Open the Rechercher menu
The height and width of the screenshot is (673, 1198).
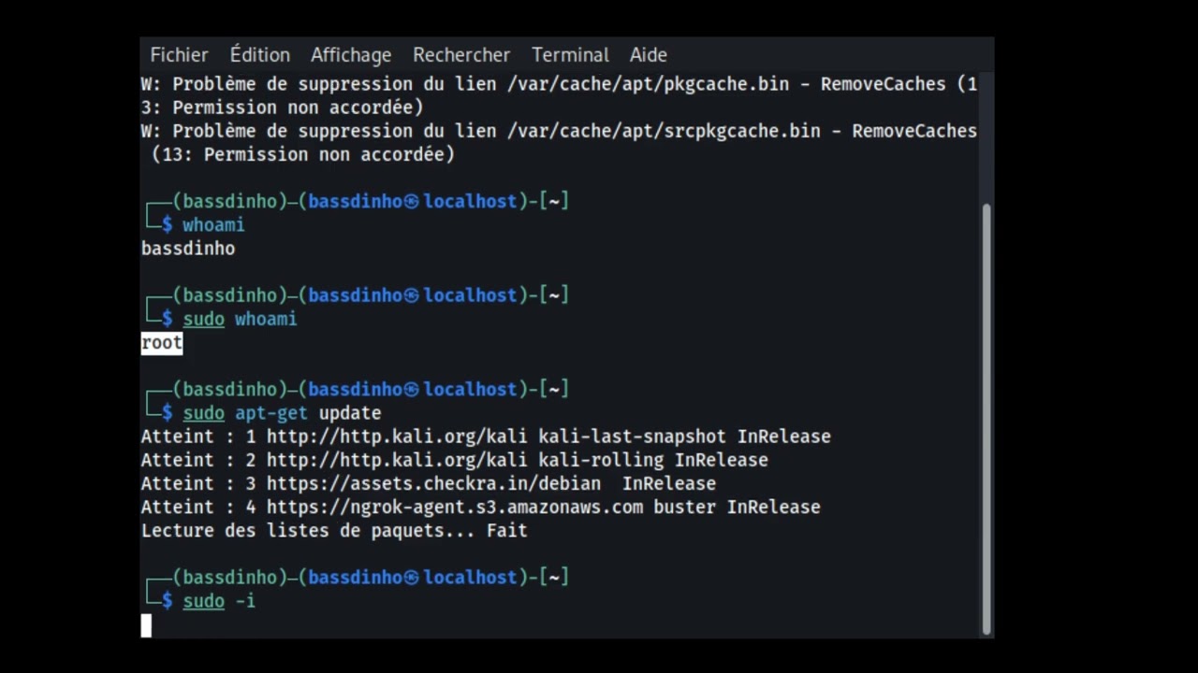(461, 55)
